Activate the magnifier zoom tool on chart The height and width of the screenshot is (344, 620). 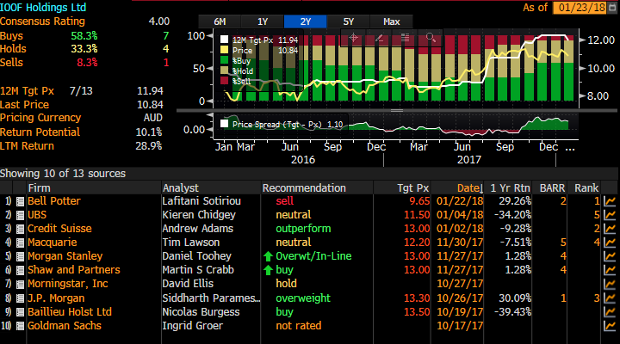[x=430, y=37]
